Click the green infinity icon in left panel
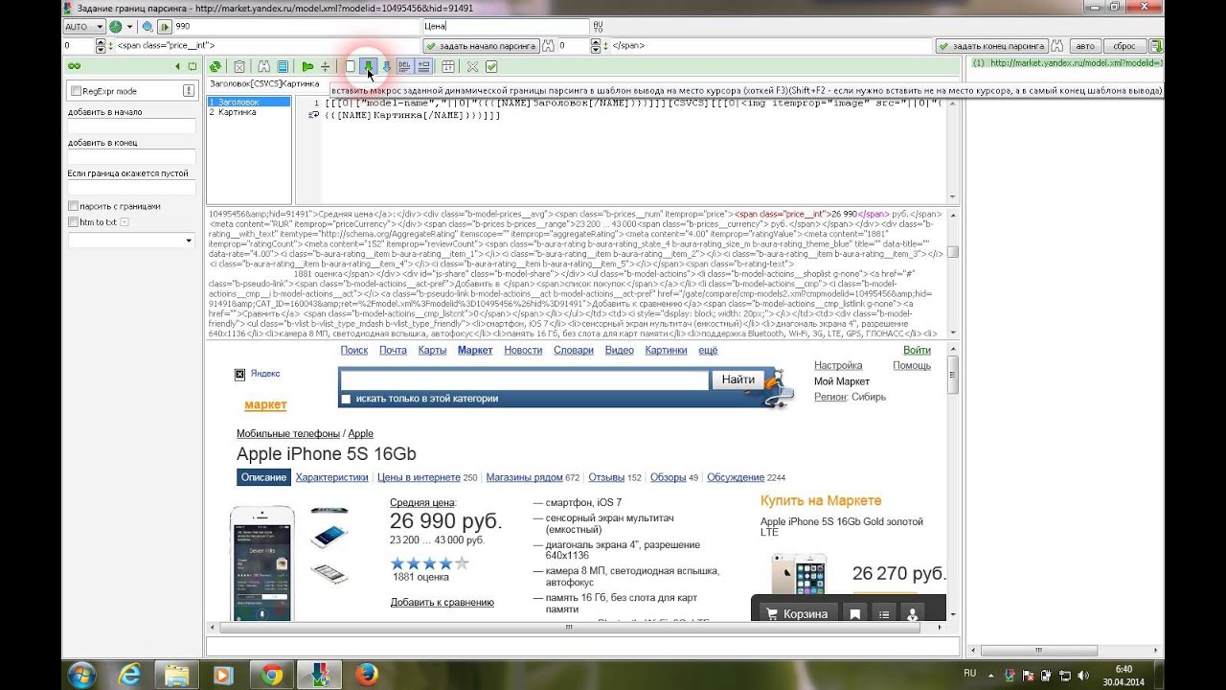 [74, 66]
